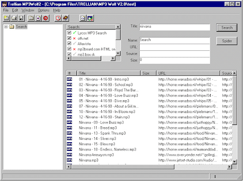Click the Search folder icon in tree
Screen dimensions: 243x181
(x=11, y=26)
